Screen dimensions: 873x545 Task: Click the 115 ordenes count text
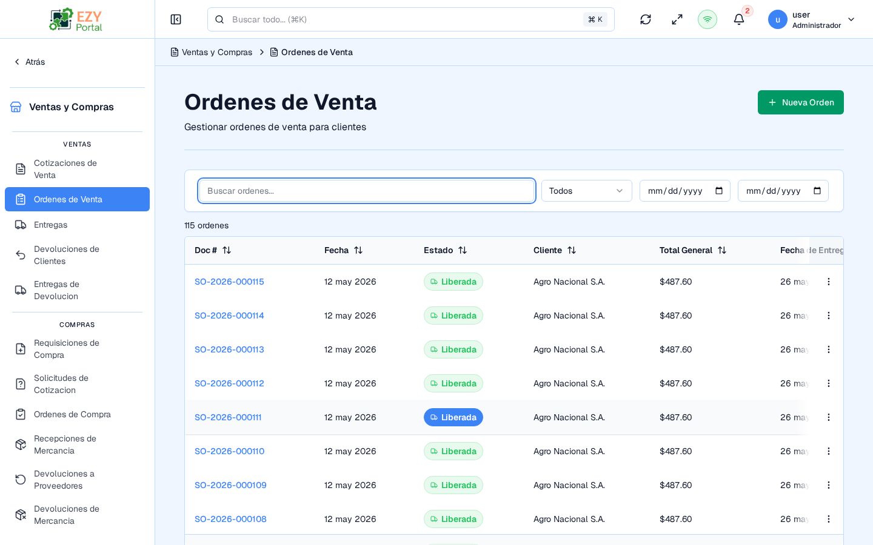[x=207, y=225]
